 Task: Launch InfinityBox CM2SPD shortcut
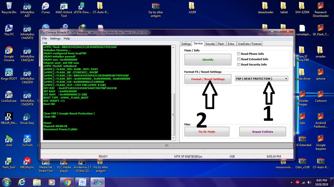tap(27, 76)
